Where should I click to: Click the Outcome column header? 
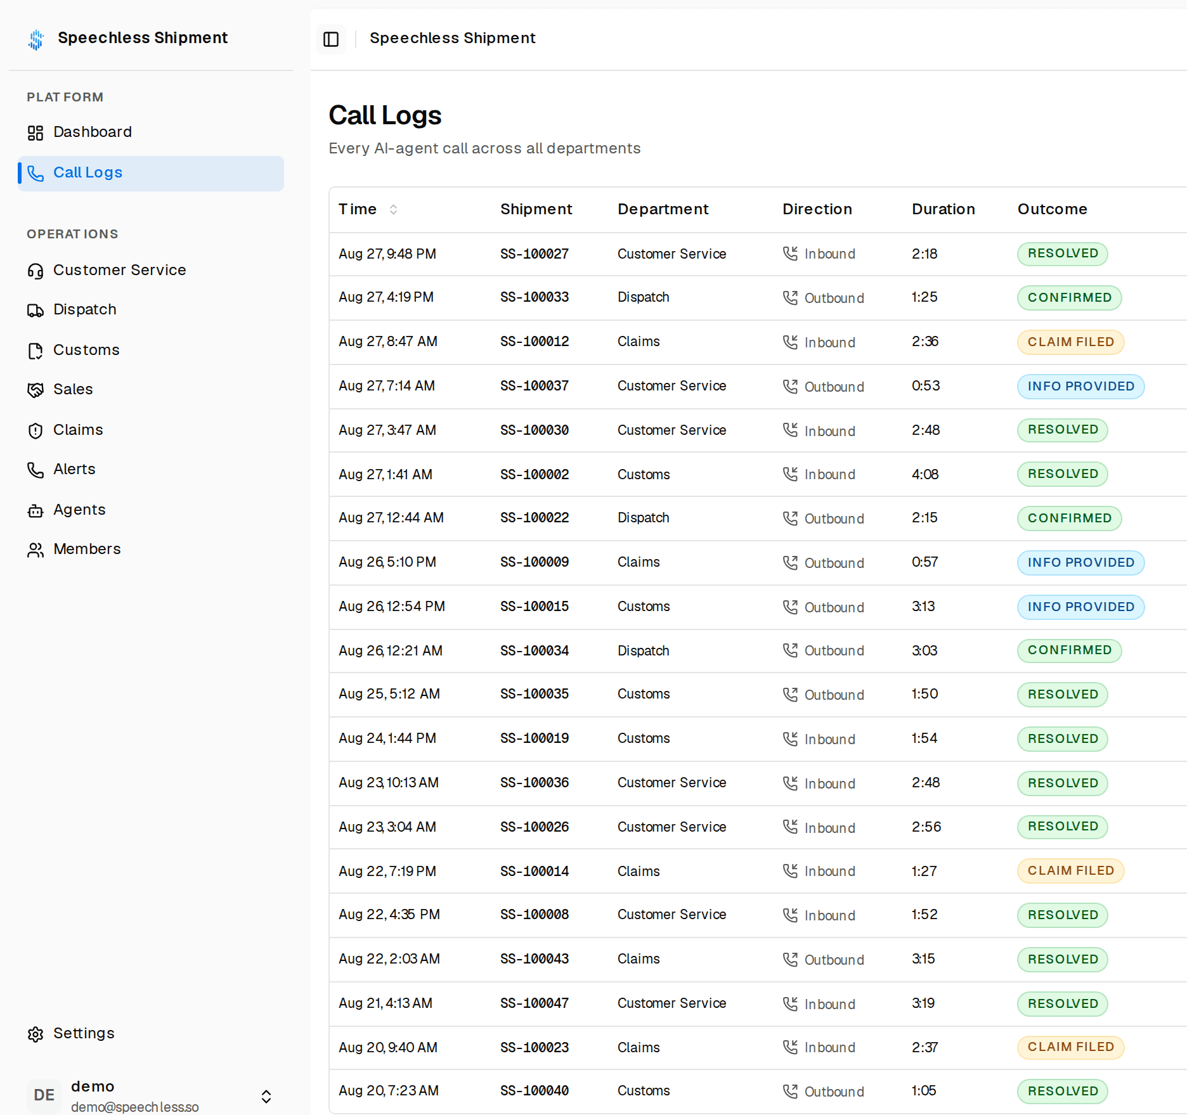1053,209
